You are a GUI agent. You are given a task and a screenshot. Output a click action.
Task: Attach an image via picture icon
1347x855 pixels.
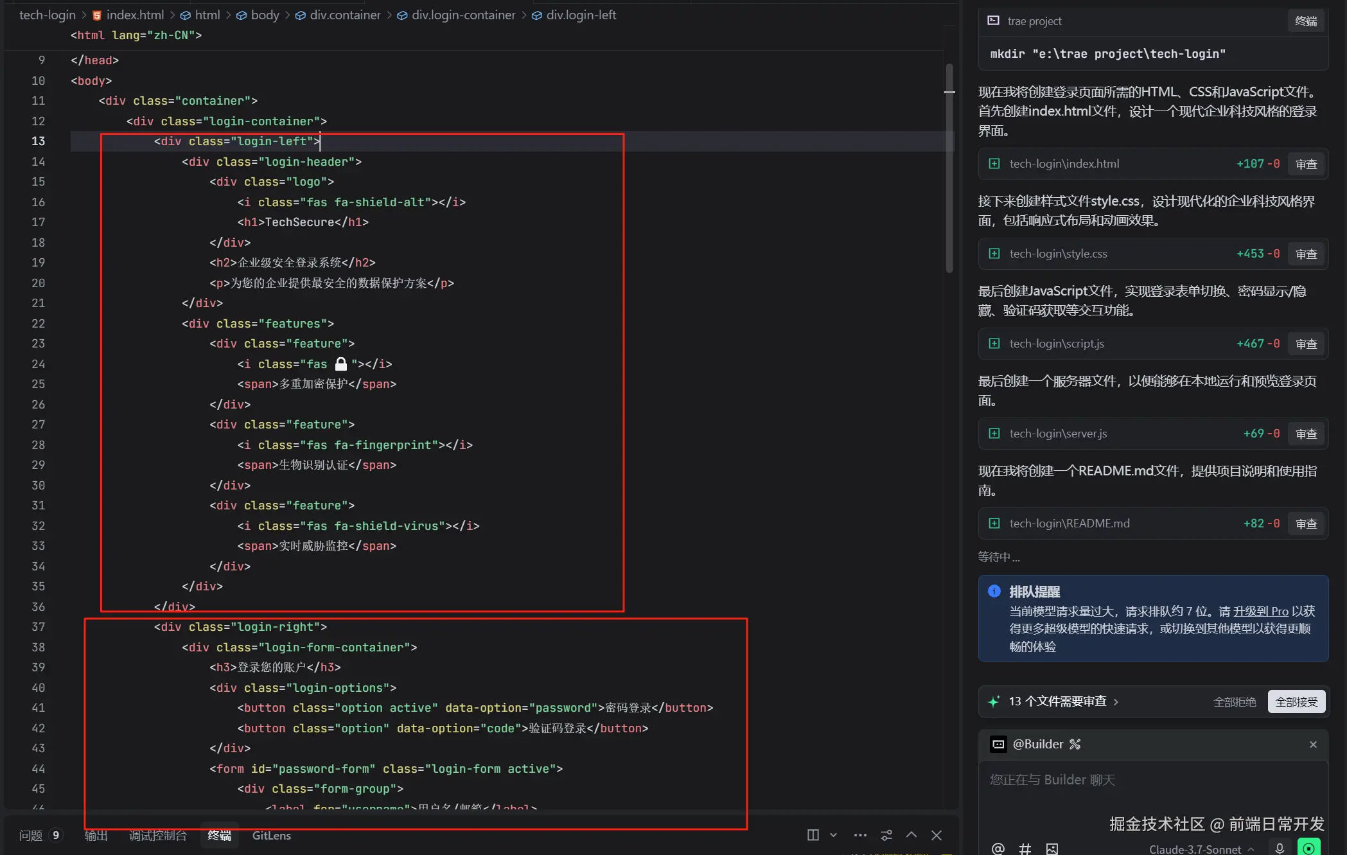point(1052,849)
